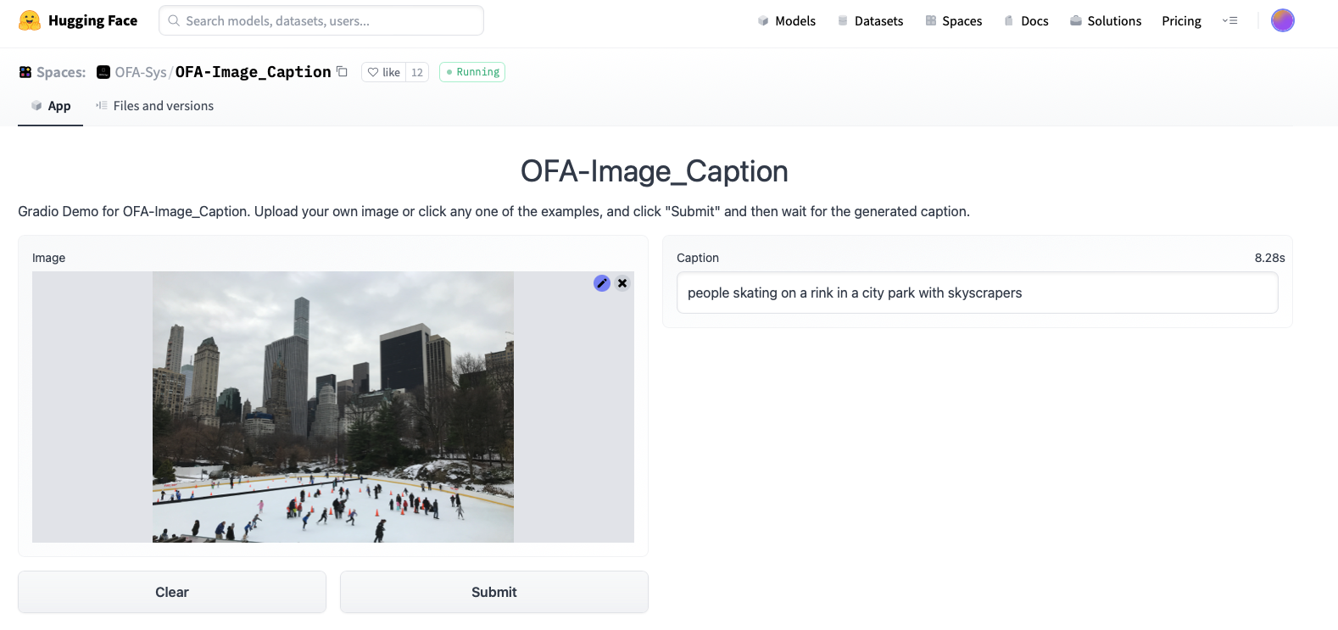Open the Spaces page
1338x630 pixels.
click(x=954, y=20)
